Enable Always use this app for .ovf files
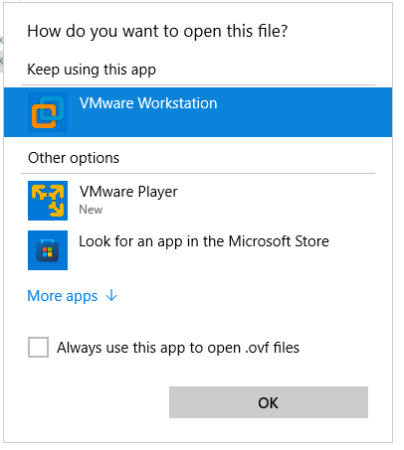The width and height of the screenshot is (404, 450). click(38, 347)
